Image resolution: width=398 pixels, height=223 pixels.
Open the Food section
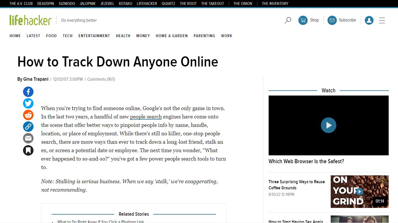tap(52, 36)
